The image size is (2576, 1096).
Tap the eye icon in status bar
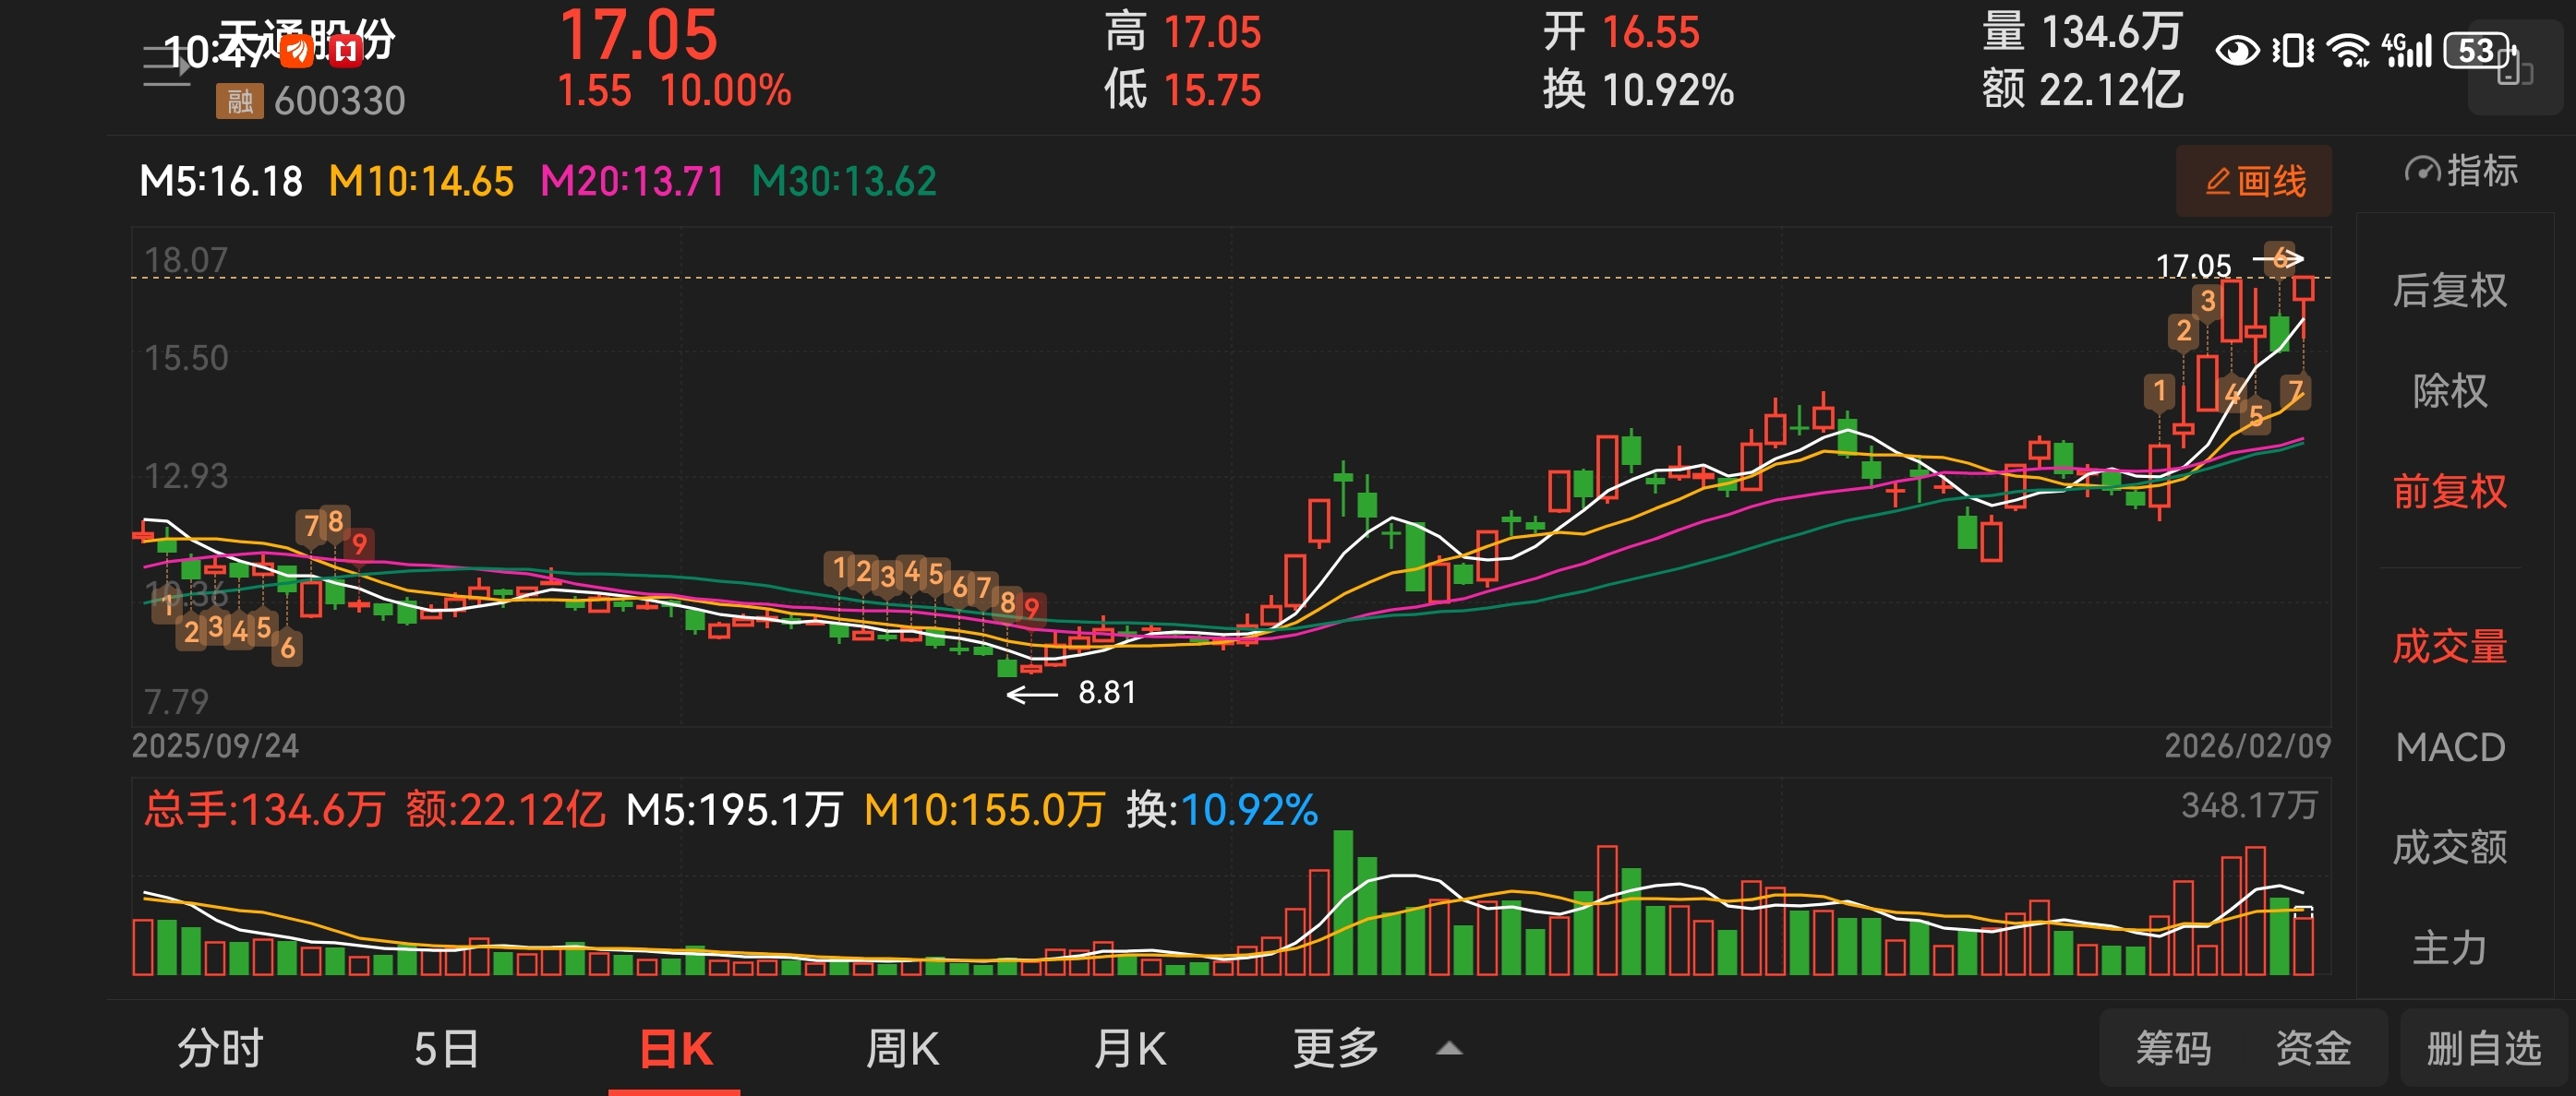tap(2237, 50)
